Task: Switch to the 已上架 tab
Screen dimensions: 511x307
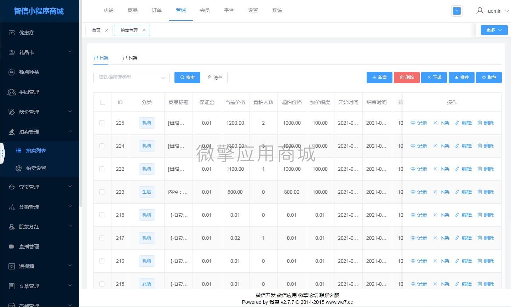Action: pos(101,58)
